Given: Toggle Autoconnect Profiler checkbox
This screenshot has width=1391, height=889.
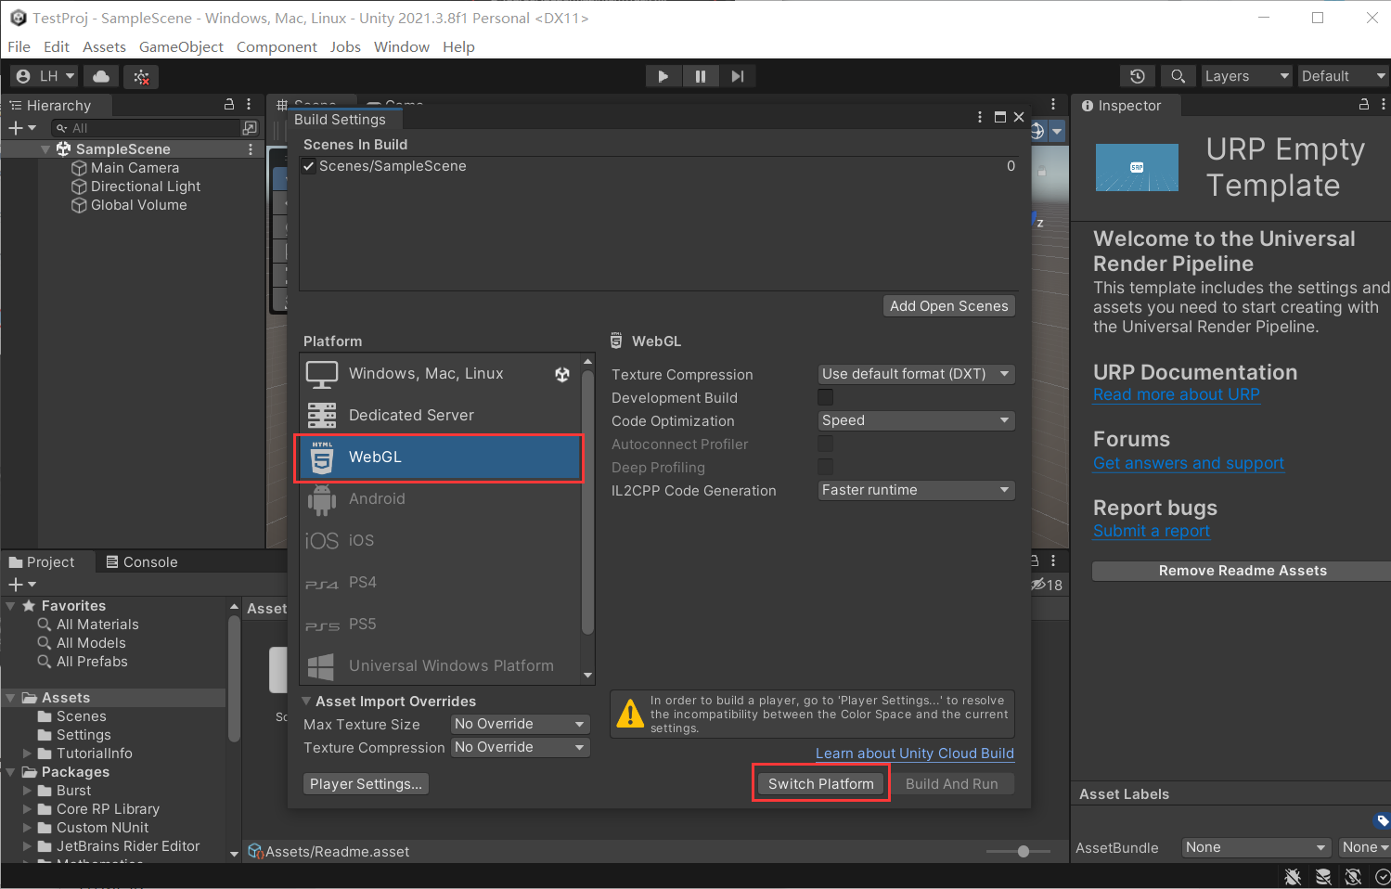Looking at the screenshot, I should [x=825, y=444].
